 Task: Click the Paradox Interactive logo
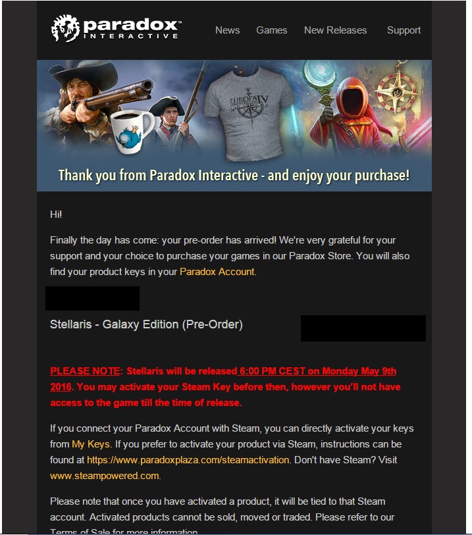116,28
